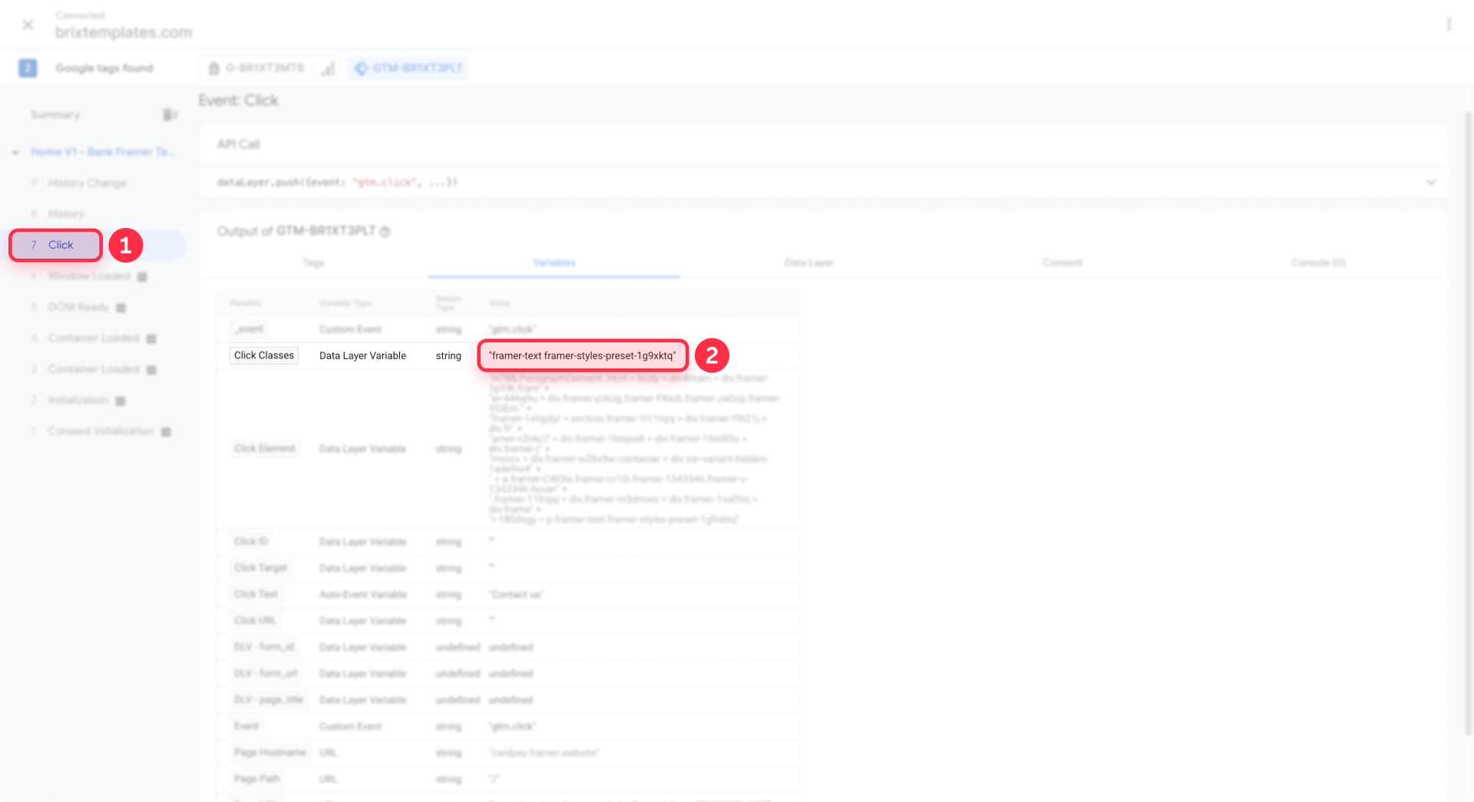Click the message icon beside Consent Initialization
The height and width of the screenshot is (802, 1474).
(x=166, y=432)
